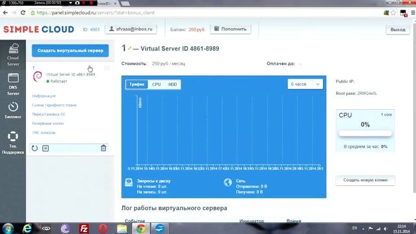Screen dimensions: 416x234
Task: Click the SIMPLE CLOUD logo
Action: pos(39,29)
